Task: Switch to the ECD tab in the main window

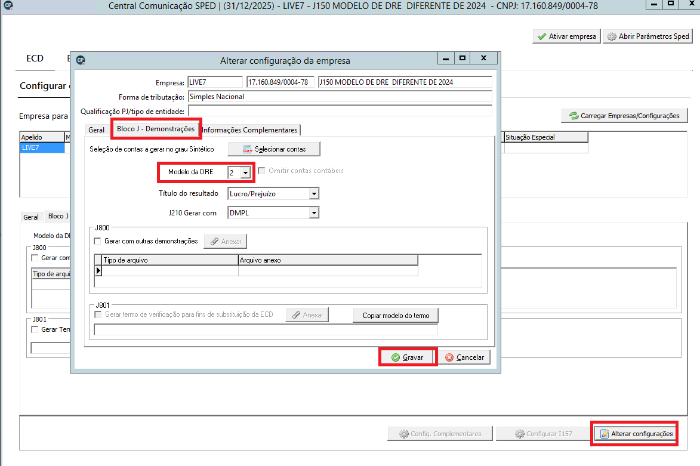Action: point(35,58)
